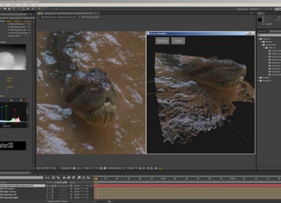Select the Eraser tool
This screenshot has width=281, height=203.
(x=28, y=9)
